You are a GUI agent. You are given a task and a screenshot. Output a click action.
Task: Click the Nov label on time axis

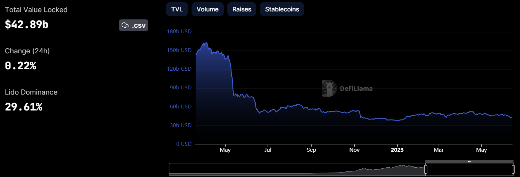355,150
